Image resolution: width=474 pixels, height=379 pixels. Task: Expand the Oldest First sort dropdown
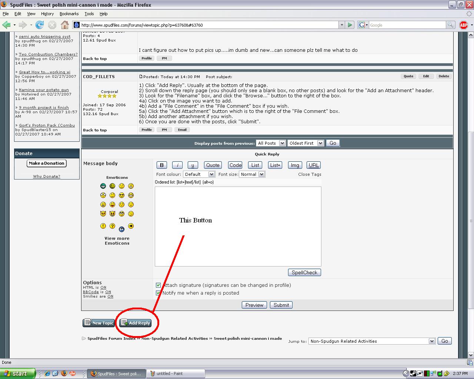tap(306, 143)
